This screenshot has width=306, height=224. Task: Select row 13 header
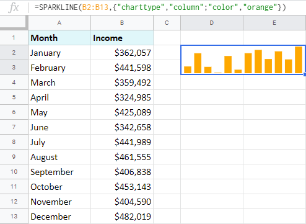14,217
